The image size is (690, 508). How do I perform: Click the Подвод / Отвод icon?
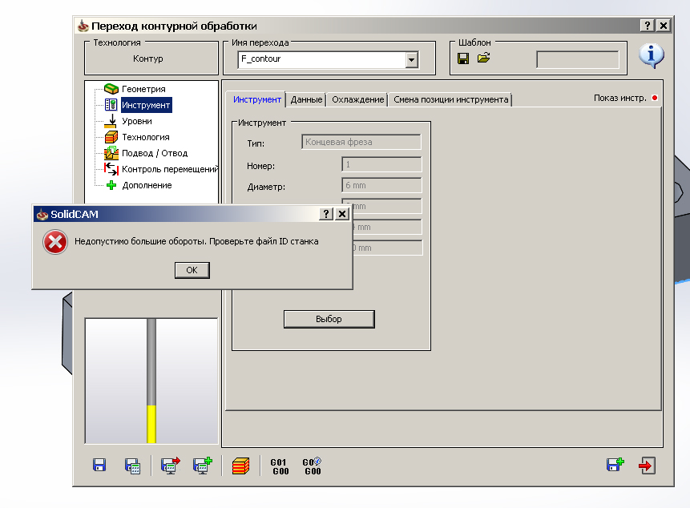pos(111,153)
